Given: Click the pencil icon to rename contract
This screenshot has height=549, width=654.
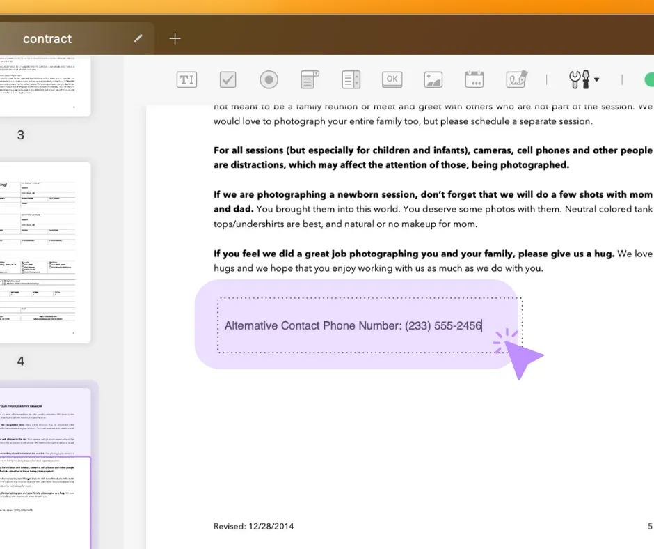Looking at the screenshot, I should [x=137, y=38].
